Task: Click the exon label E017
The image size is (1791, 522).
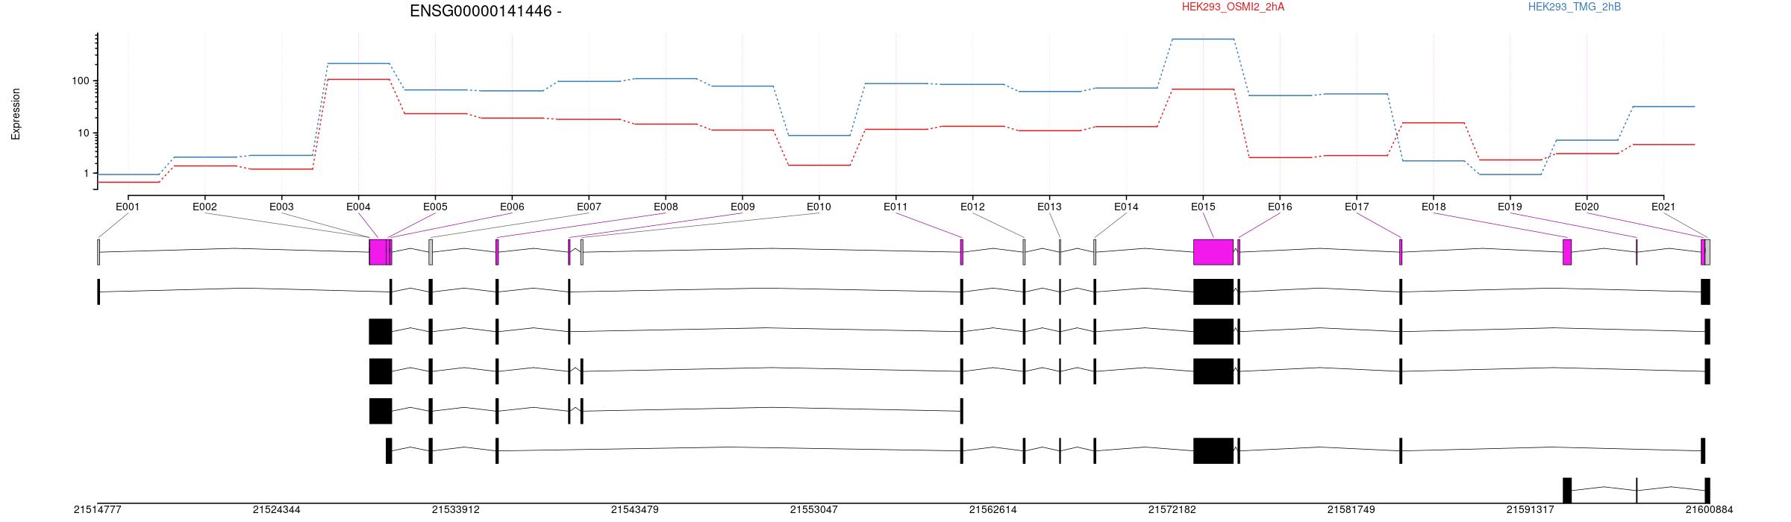Action: pyautogui.click(x=1357, y=207)
